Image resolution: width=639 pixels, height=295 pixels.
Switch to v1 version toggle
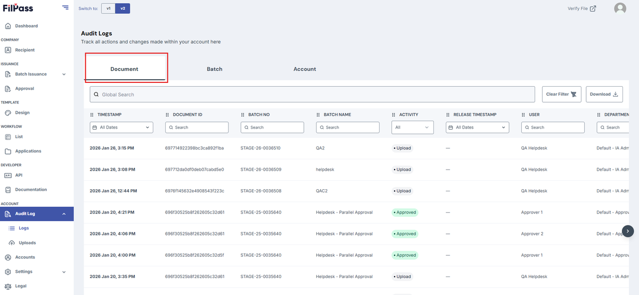(x=109, y=9)
